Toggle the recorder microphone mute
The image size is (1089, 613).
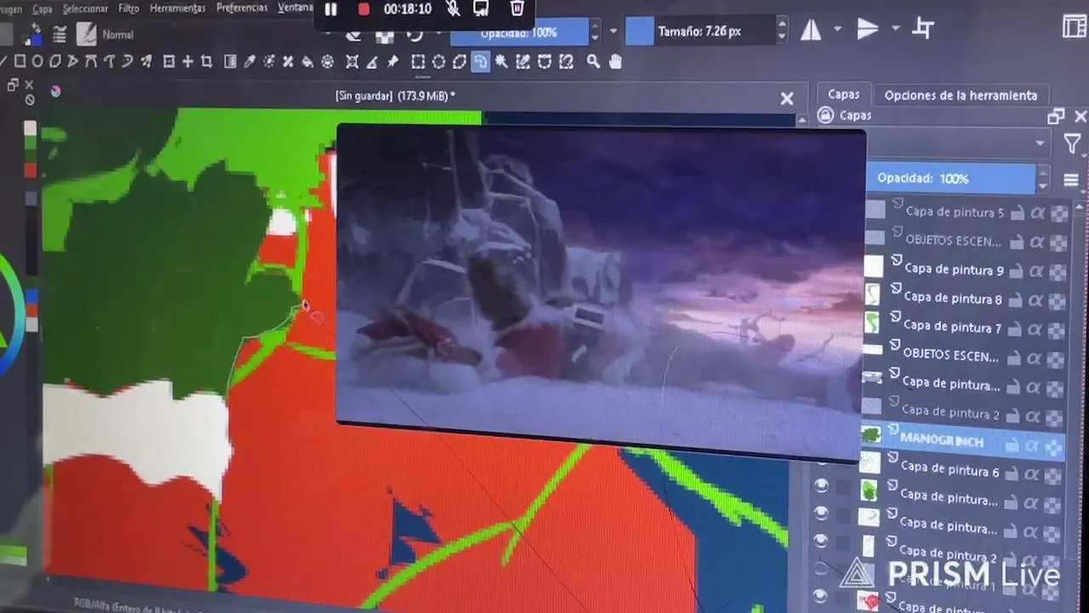click(453, 9)
